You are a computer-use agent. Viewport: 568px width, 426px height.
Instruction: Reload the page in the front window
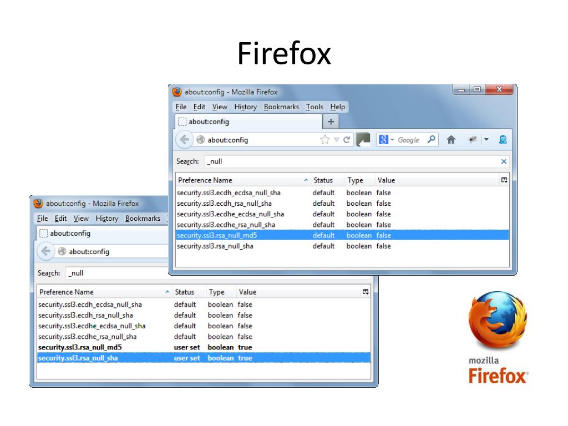pos(347,140)
